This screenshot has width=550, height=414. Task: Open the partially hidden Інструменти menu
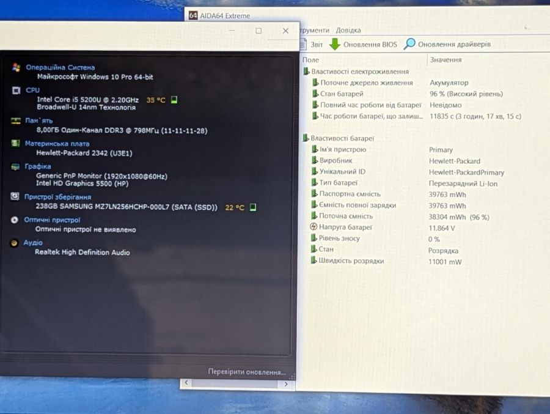coord(315,30)
